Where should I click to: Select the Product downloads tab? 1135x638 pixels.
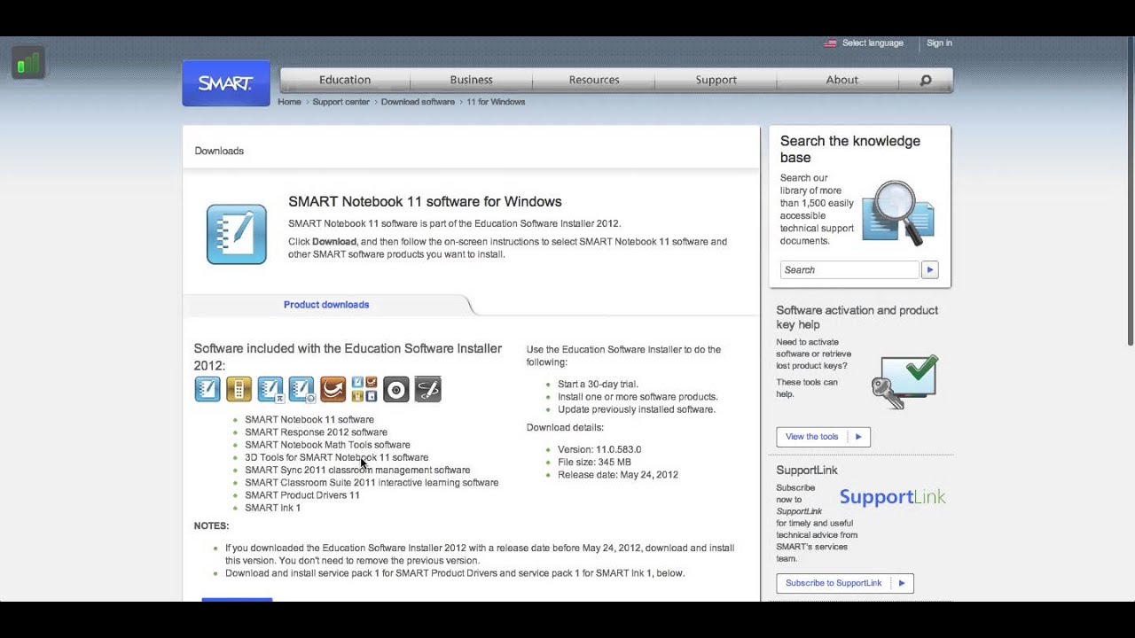[x=326, y=305]
